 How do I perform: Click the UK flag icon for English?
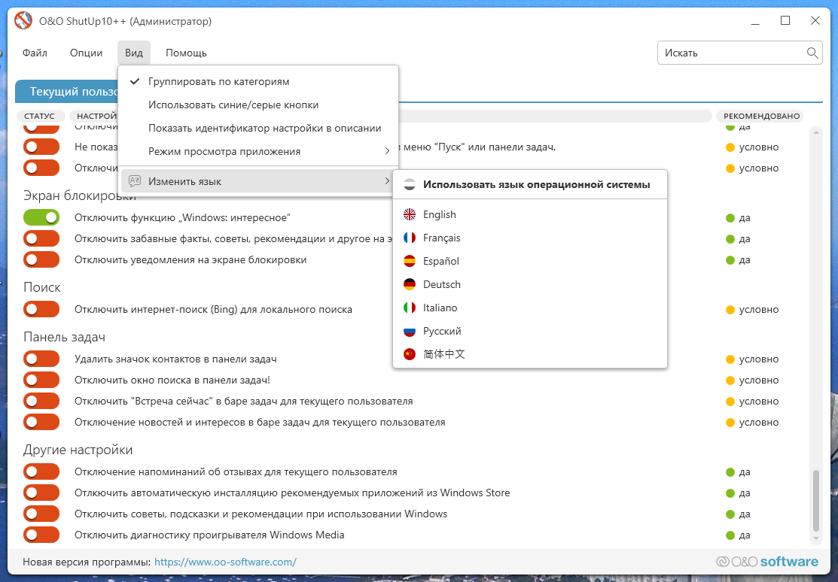point(410,214)
